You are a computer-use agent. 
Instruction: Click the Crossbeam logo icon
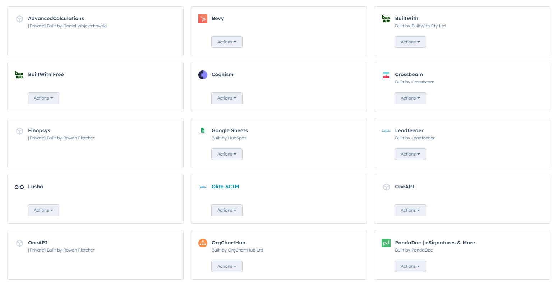[386, 75]
